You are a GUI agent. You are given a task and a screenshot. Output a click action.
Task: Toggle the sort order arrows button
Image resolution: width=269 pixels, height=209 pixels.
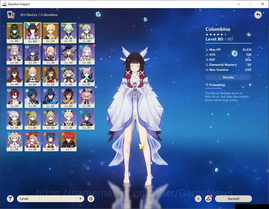tap(91, 199)
